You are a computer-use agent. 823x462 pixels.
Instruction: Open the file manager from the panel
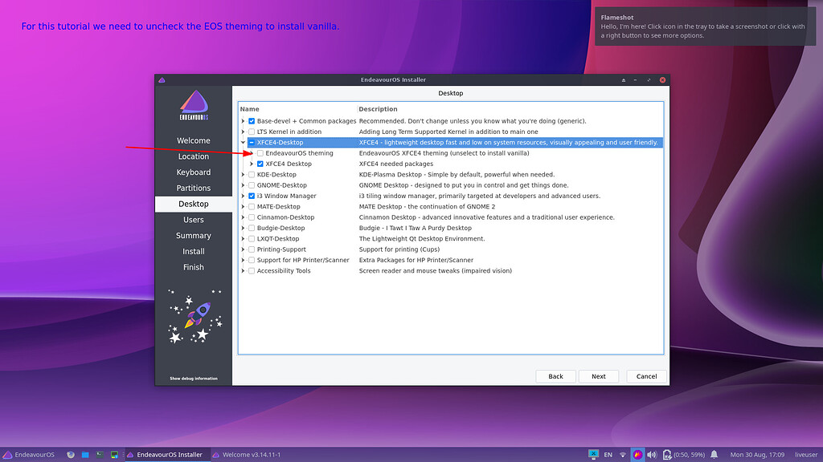click(x=85, y=455)
